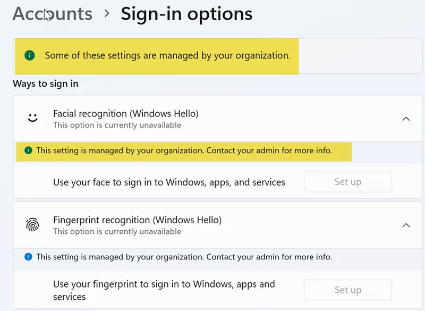Expand the Fingerprint recognition card header row
425x311 pixels.
(x=212, y=224)
